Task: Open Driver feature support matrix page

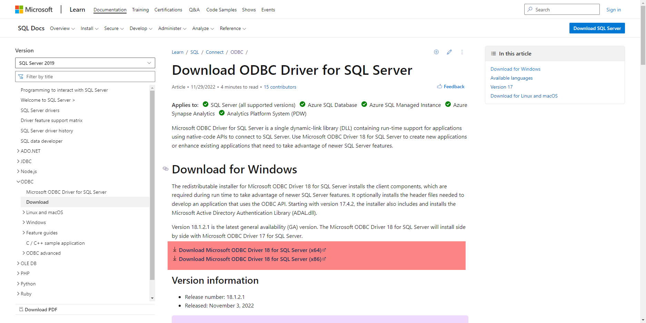Action: click(x=52, y=120)
